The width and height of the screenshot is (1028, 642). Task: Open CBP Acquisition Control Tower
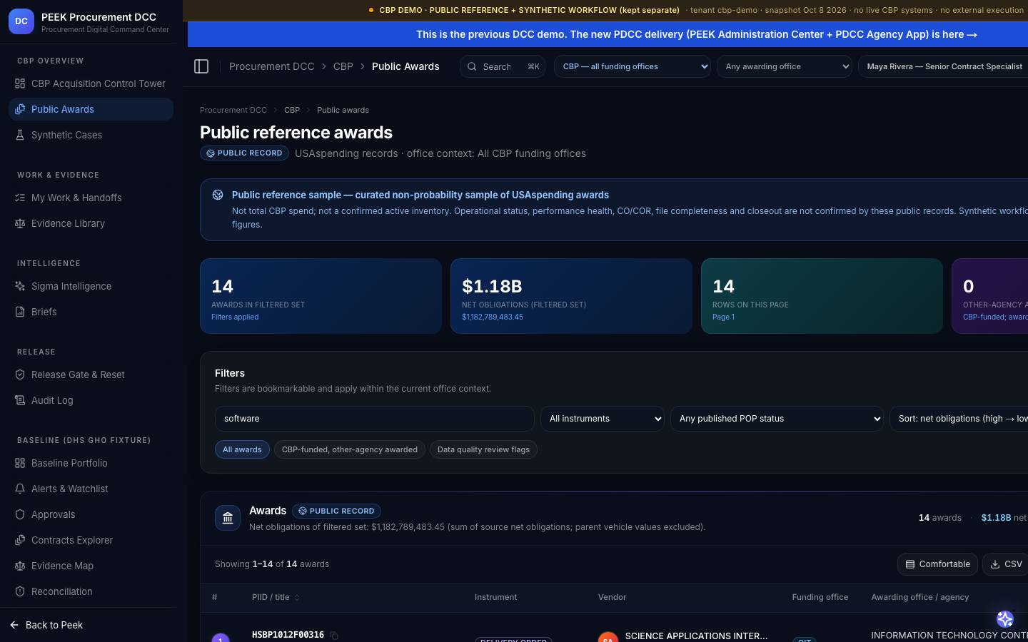[91, 83]
